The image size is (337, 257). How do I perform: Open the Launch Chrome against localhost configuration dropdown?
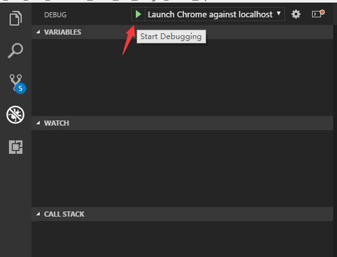tap(215, 14)
